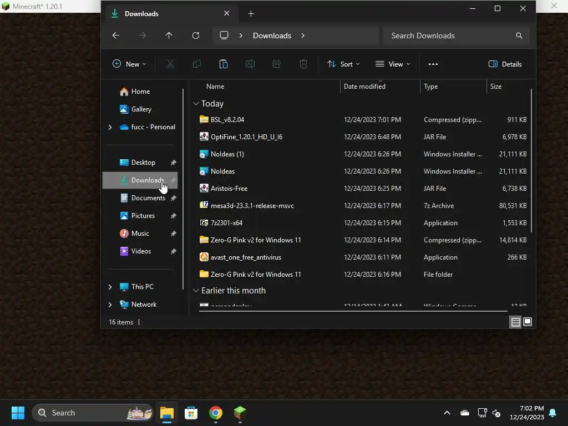Click the Copy icon in toolbar

197,64
